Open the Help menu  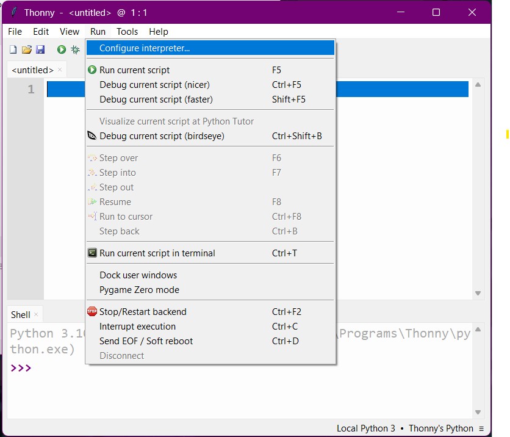tap(159, 32)
